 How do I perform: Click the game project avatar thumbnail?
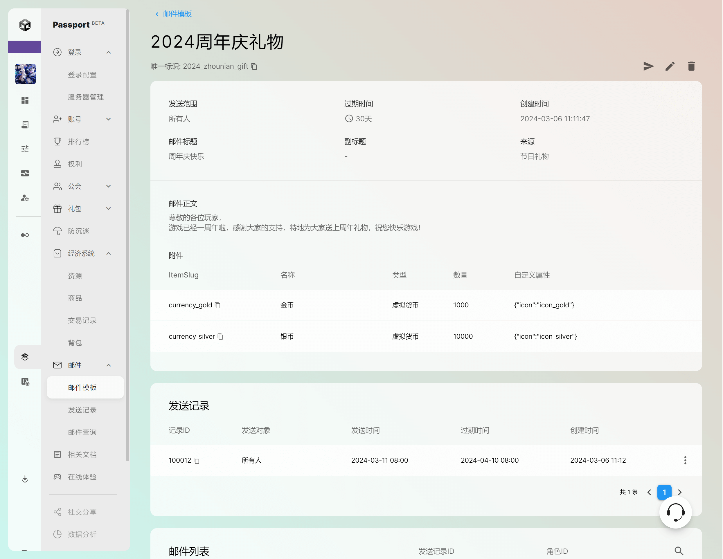[x=26, y=74]
